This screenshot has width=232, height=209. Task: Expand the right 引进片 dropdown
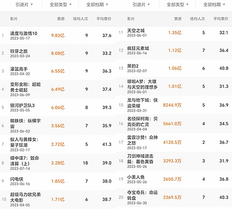tap(141, 5)
